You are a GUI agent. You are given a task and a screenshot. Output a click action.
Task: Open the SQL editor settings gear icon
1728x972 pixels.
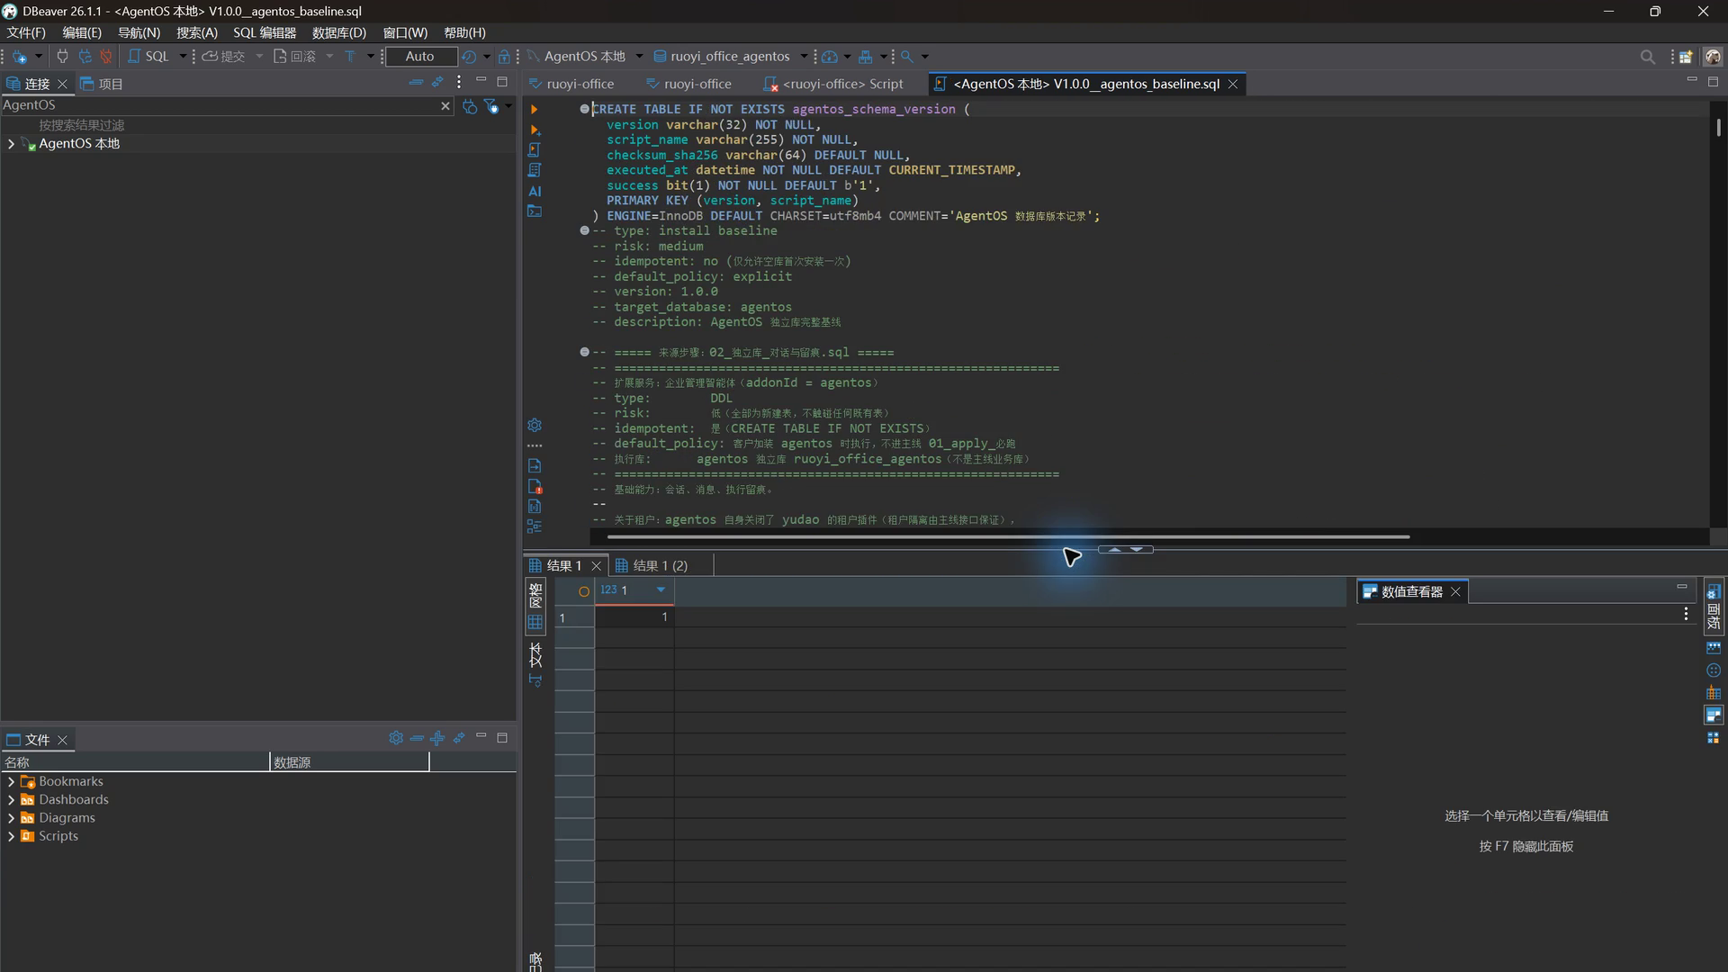(535, 425)
